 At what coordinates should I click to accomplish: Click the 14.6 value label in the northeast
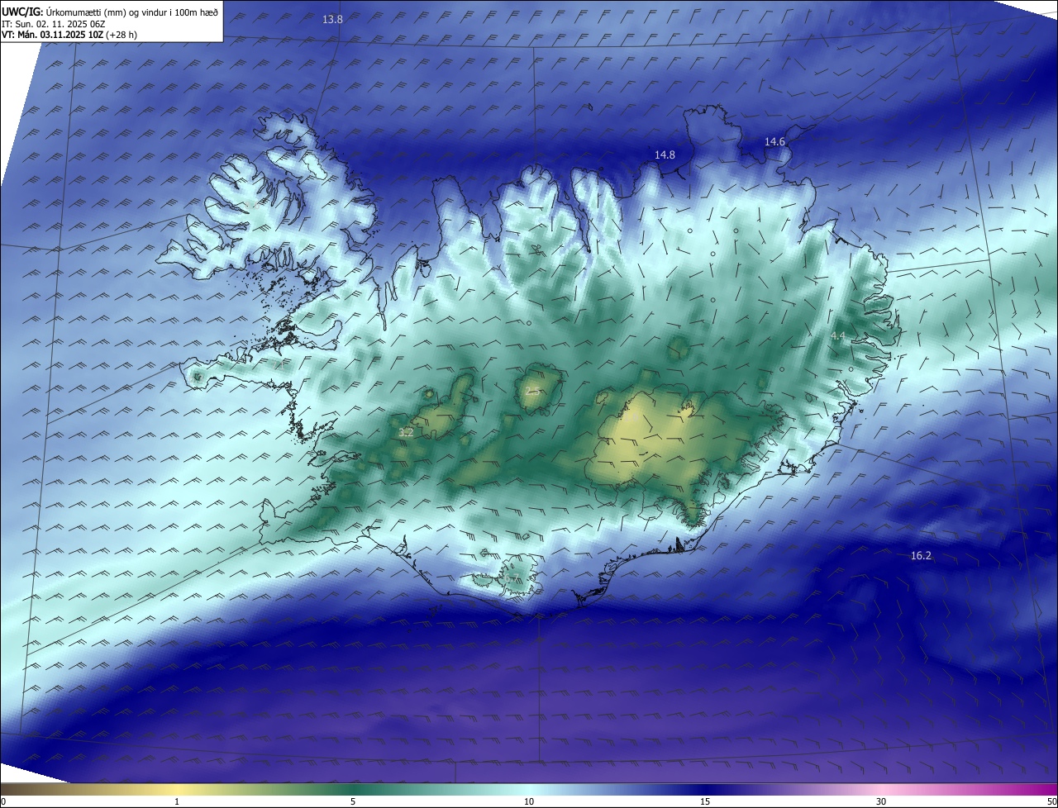tap(774, 142)
